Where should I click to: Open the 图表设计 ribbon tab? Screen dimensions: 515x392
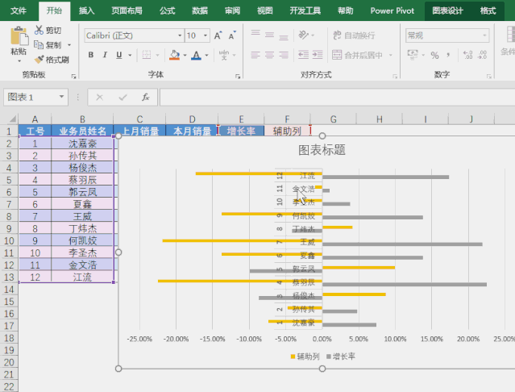tap(447, 10)
